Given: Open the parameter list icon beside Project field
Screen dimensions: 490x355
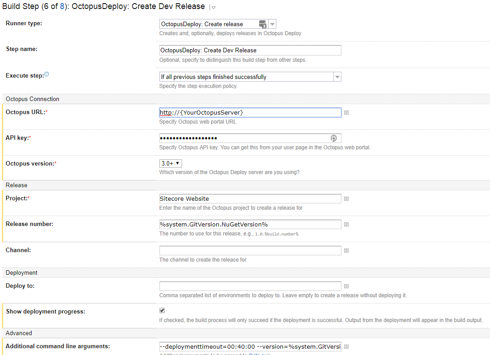Looking at the screenshot, I should [x=346, y=198].
